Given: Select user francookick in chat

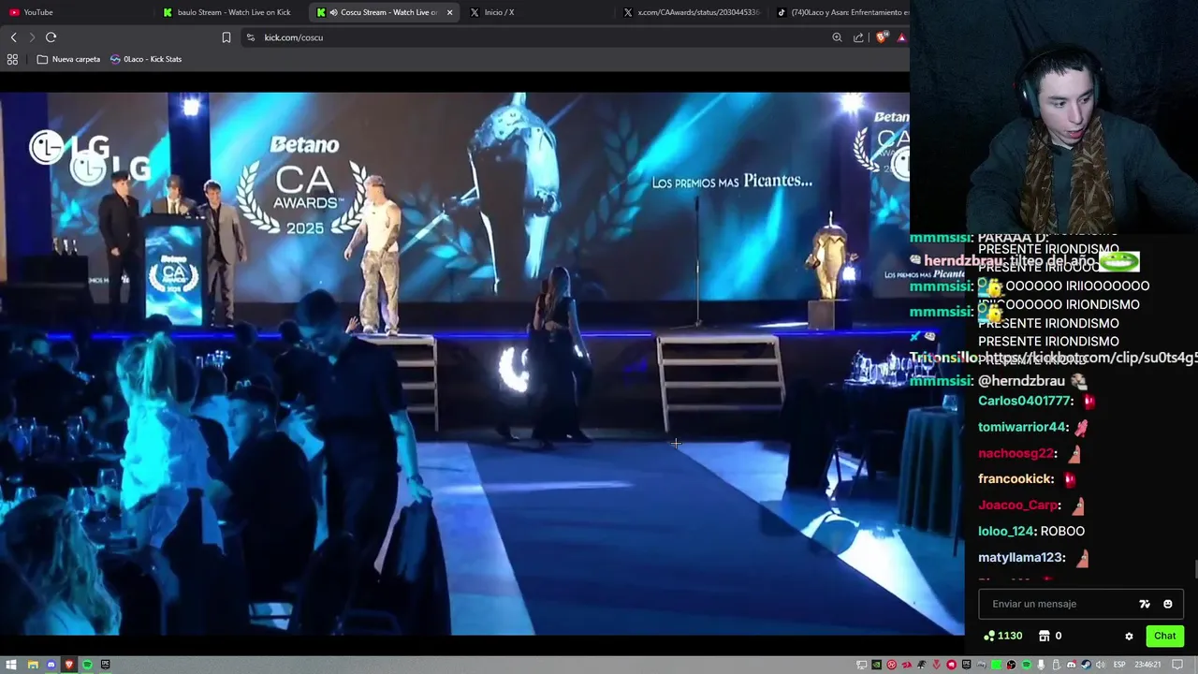Looking at the screenshot, I should pyautogui.click(x=1015, y=478).
